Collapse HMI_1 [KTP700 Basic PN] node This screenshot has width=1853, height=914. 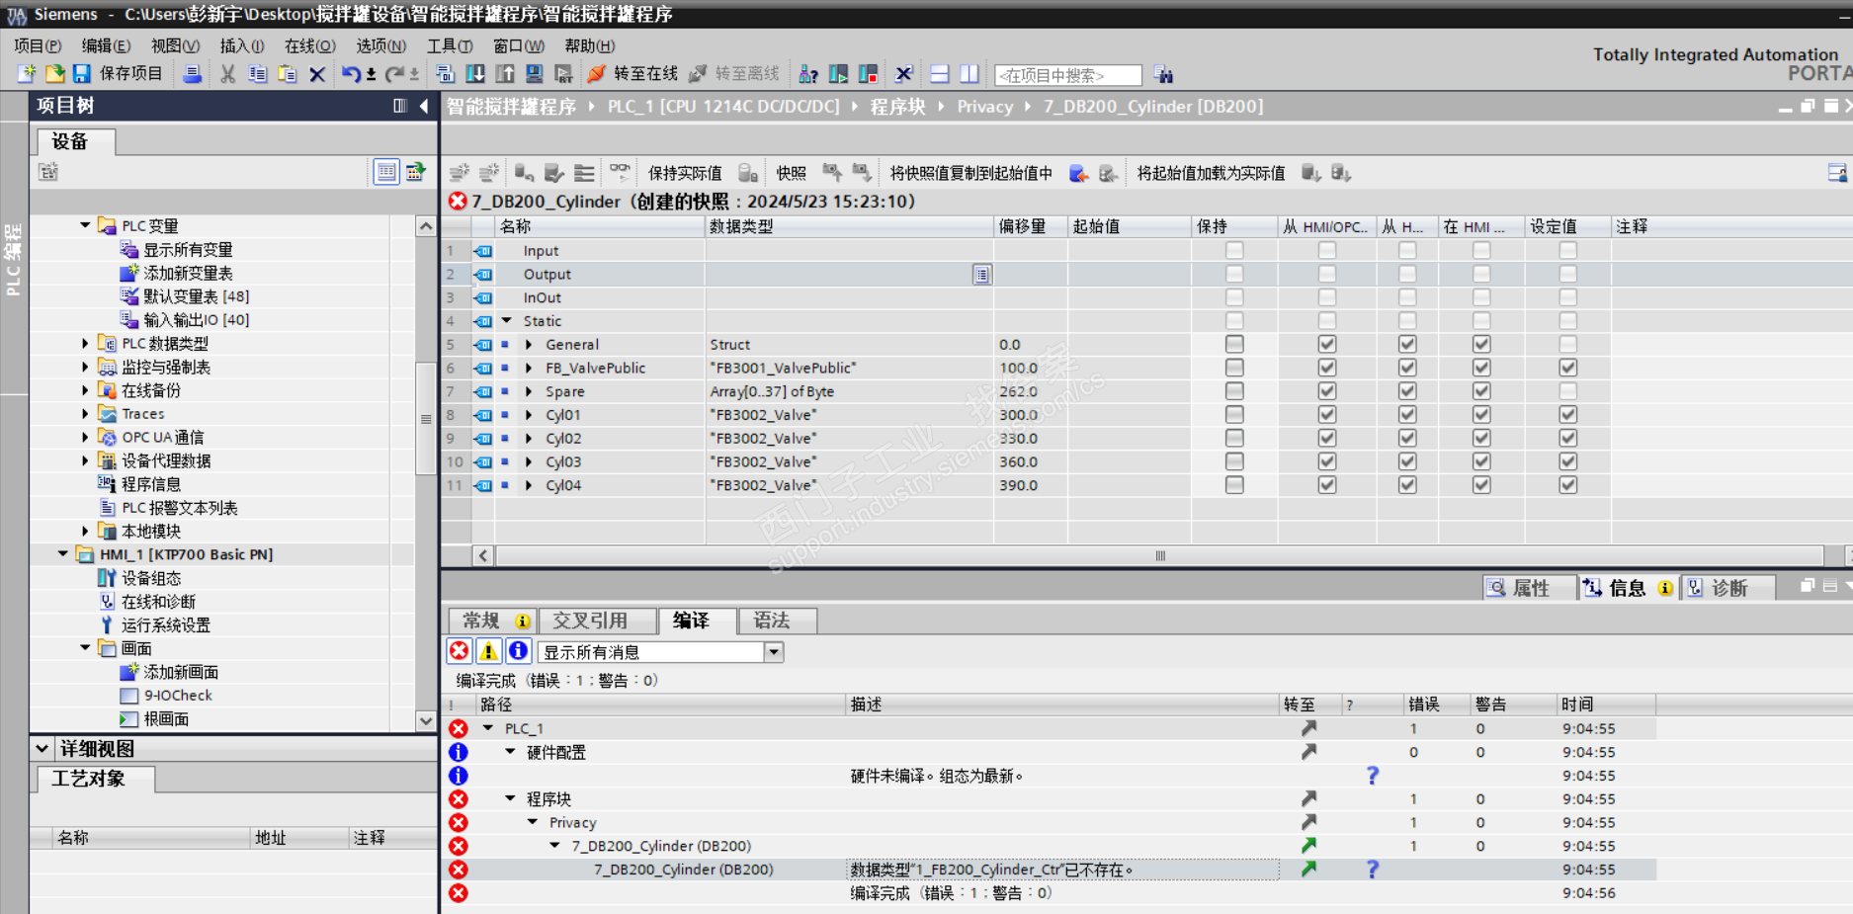pyautogui.click(x=63, y=554)
